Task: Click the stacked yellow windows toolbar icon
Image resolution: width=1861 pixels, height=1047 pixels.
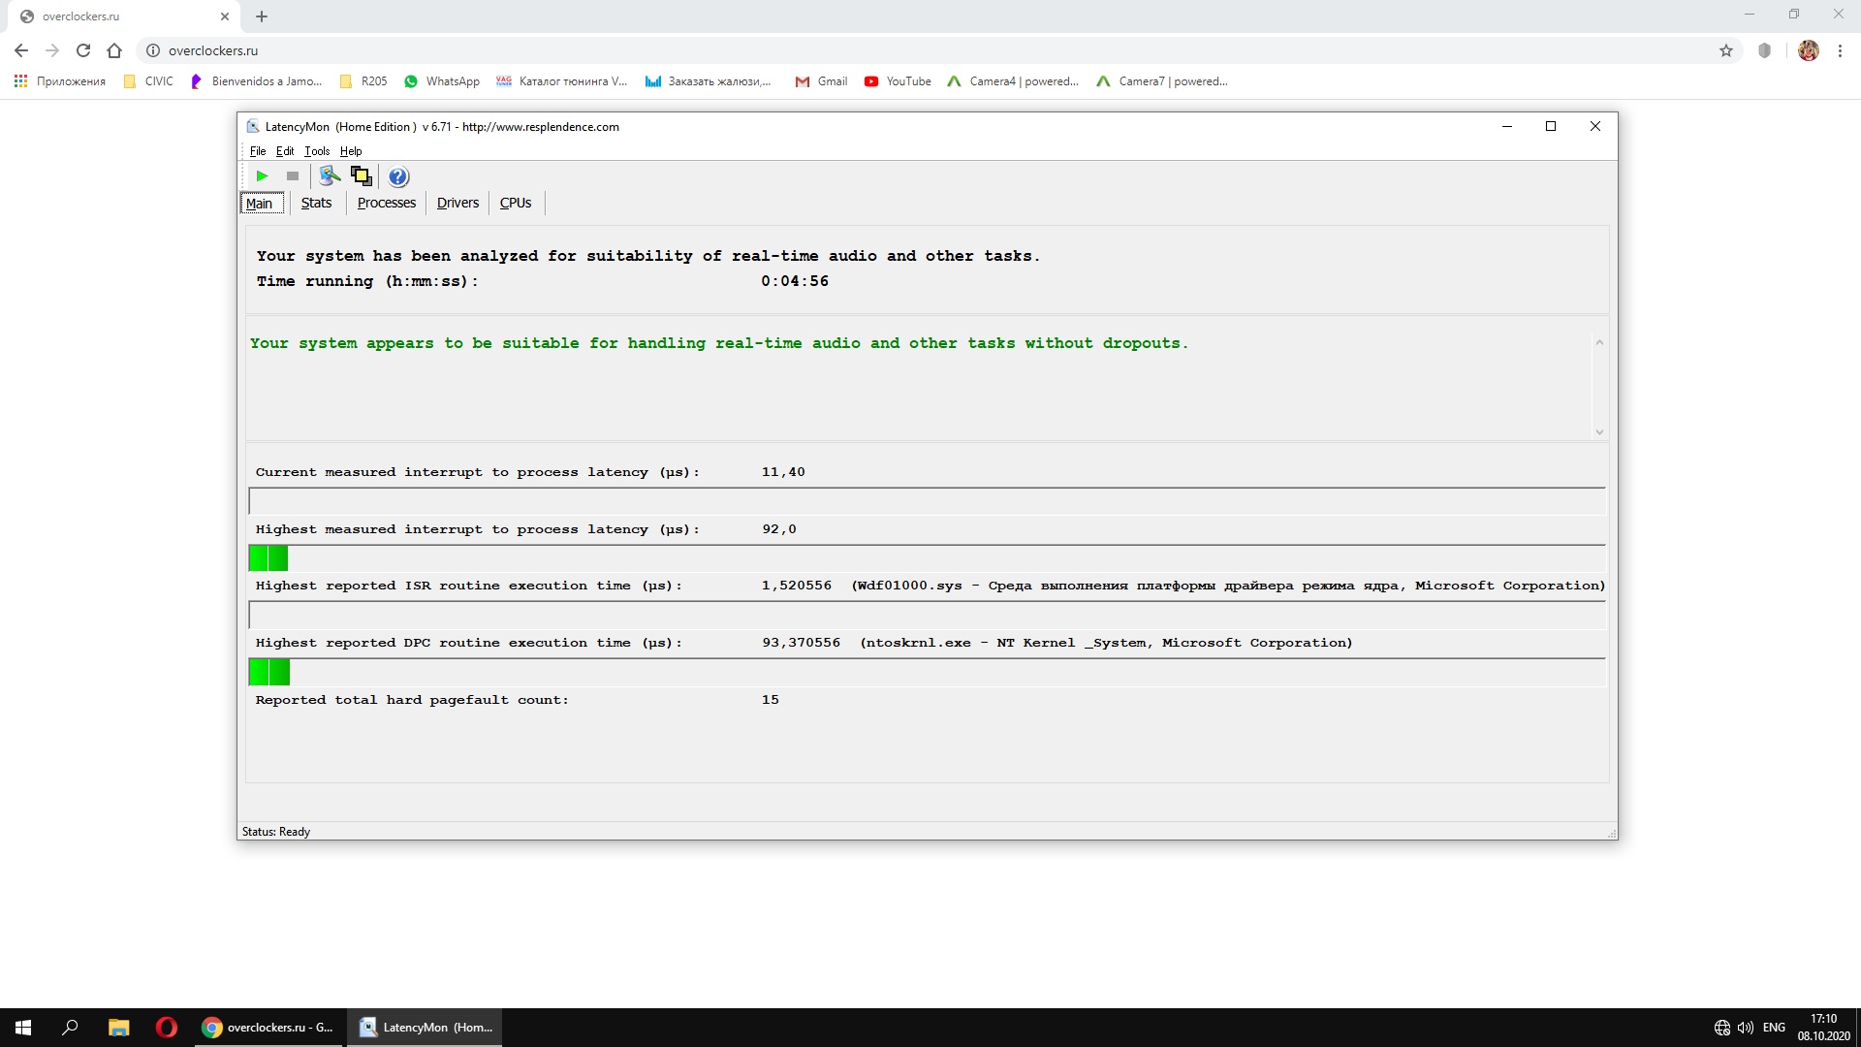Action: [361, 176]
